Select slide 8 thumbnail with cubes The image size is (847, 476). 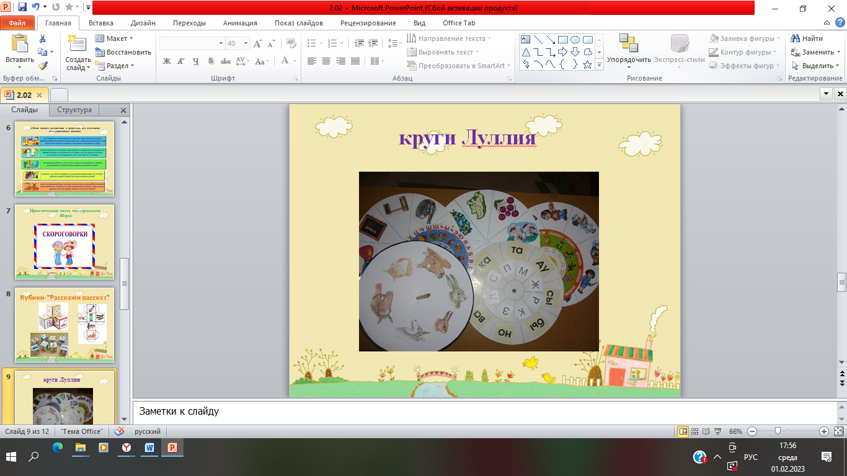[x=64, y=325]
